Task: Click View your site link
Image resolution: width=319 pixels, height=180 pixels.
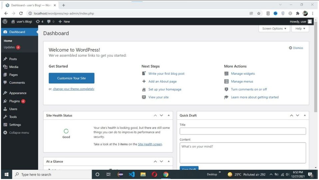Action: pos(158,97)
